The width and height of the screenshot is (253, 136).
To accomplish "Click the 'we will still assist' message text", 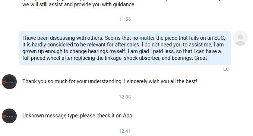I will (x=79, y=4).
